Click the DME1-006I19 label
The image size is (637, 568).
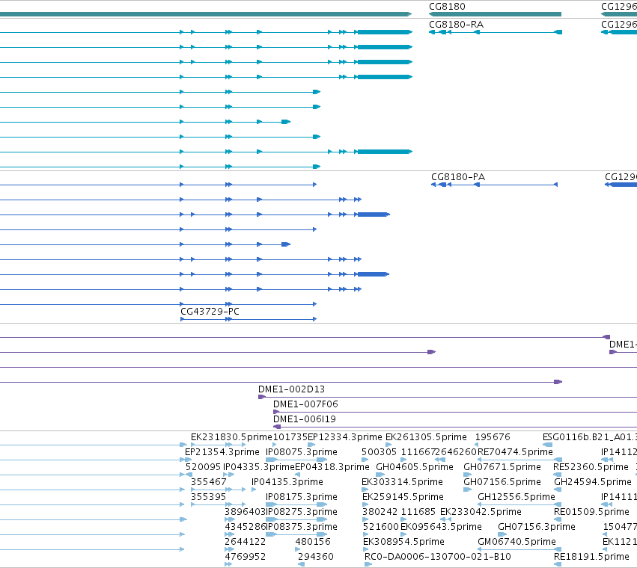click(x=305, y=419)
